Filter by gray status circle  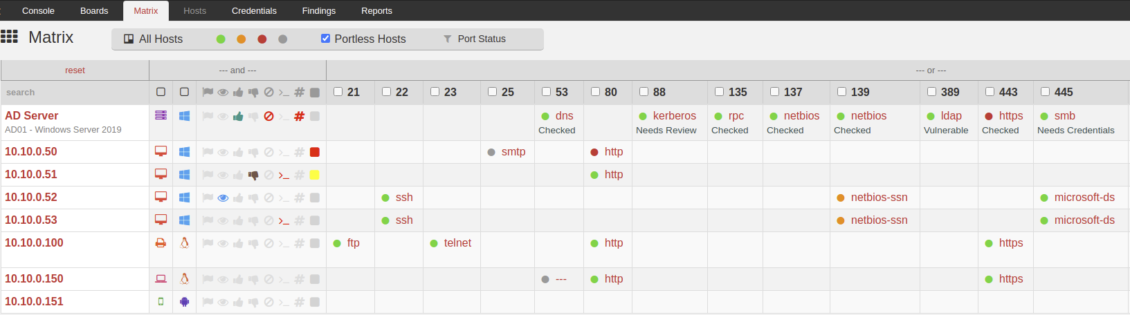point(282,39)
